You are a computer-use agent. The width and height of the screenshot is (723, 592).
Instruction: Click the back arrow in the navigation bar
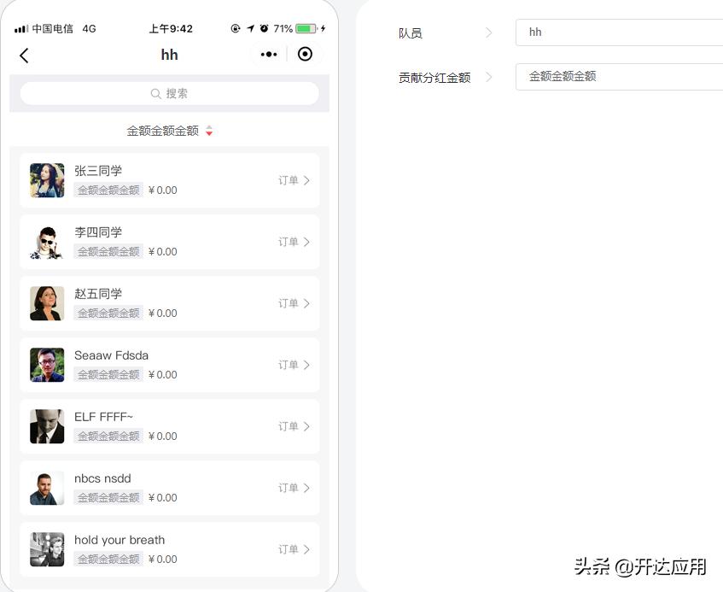(24, 55)
